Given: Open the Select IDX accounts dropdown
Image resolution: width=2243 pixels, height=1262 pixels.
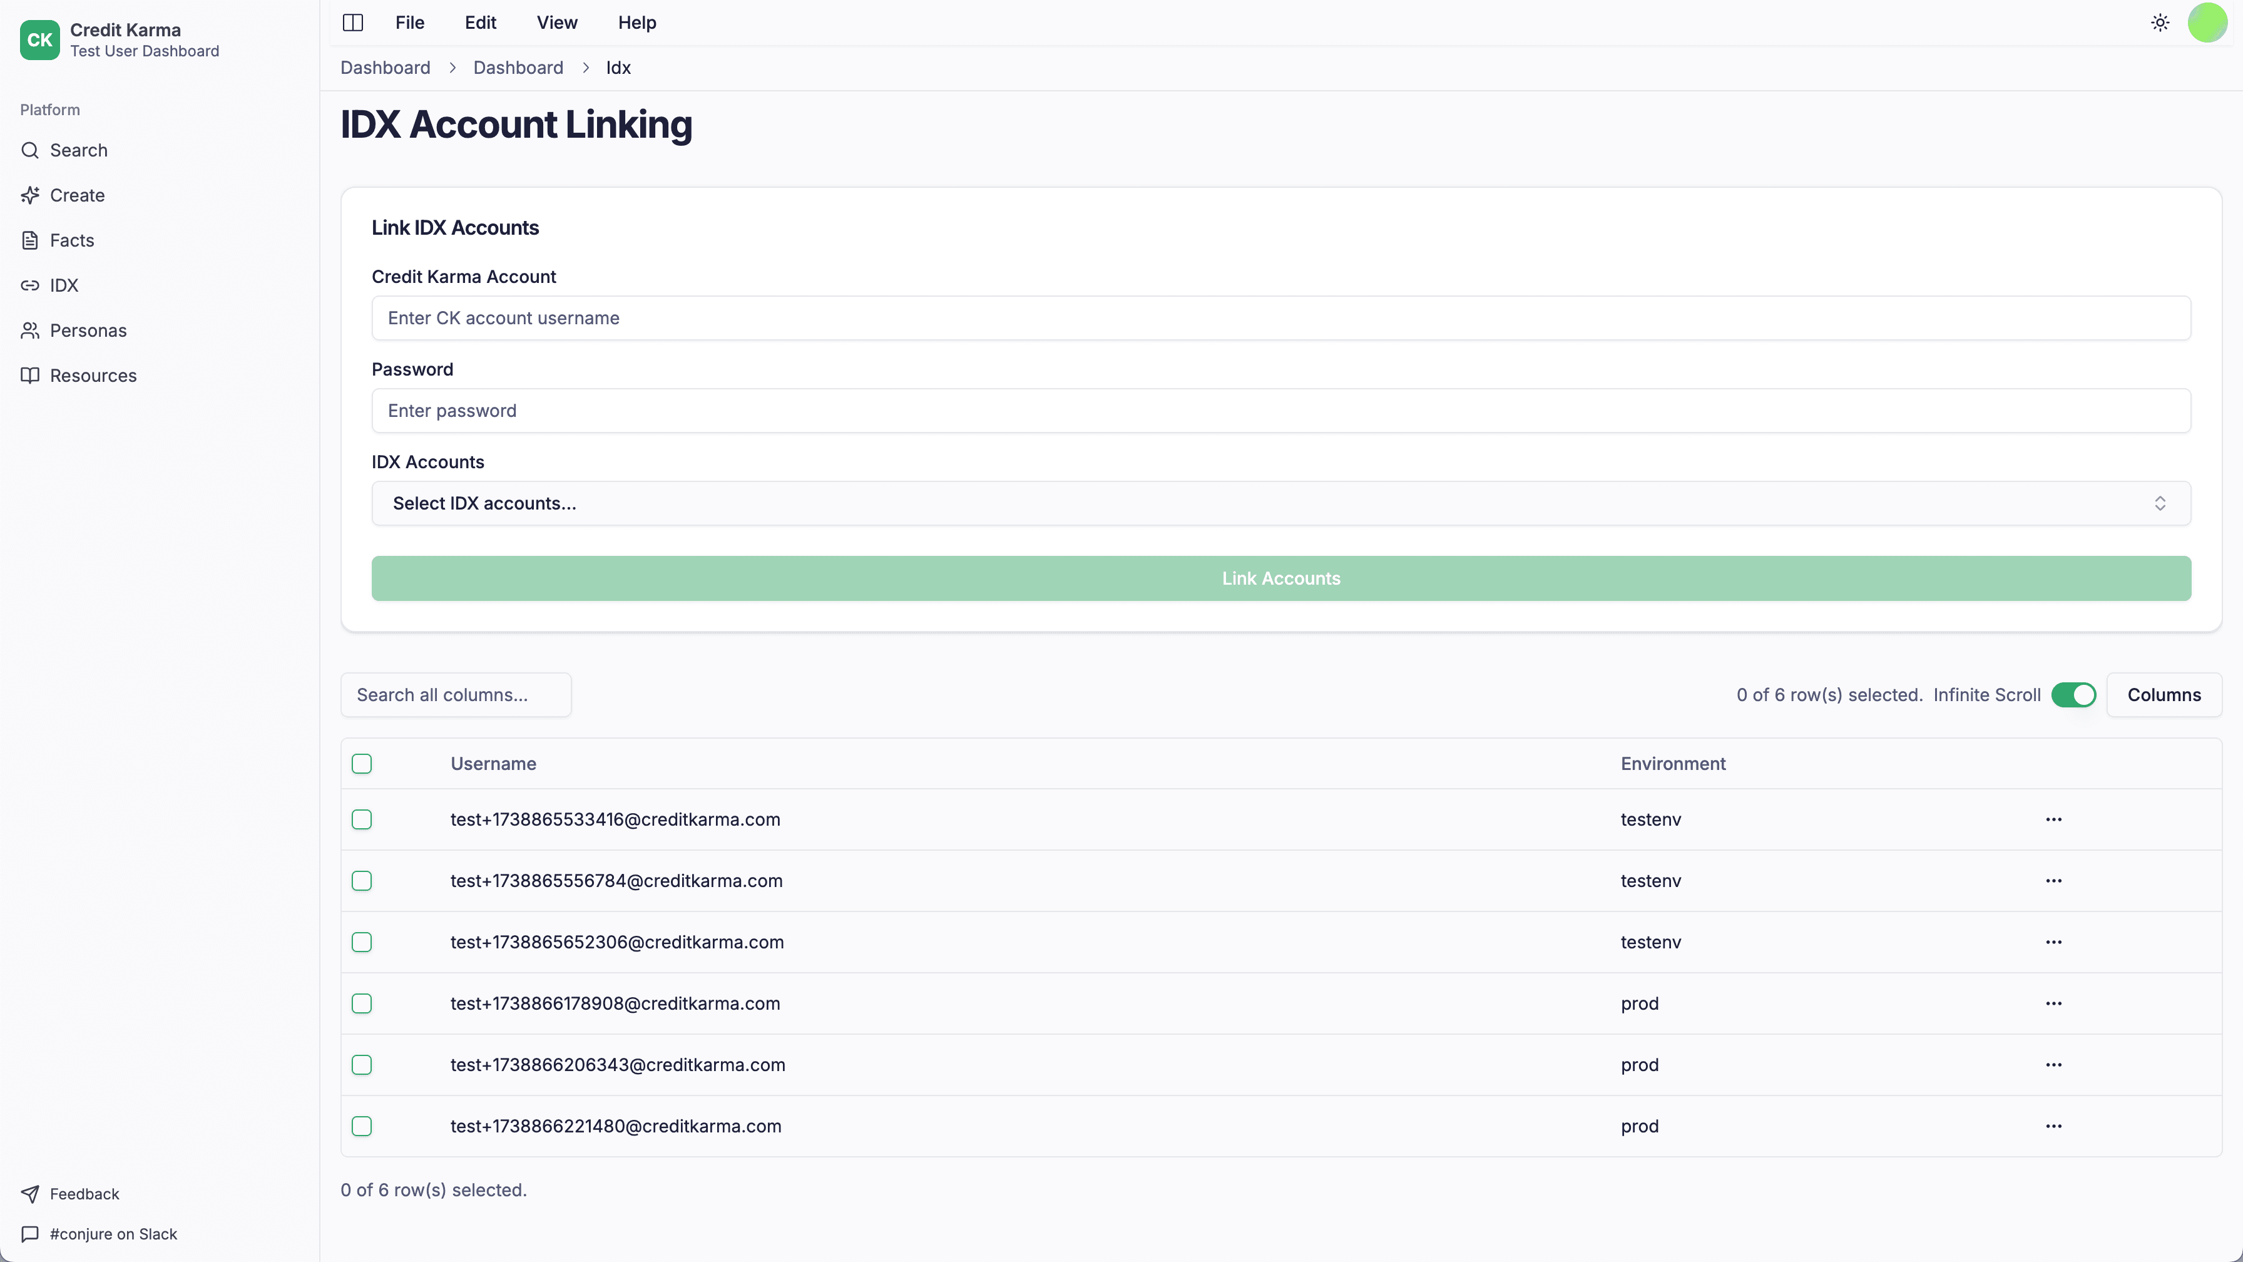Looking at the screenshot, I should (1280, 503).
